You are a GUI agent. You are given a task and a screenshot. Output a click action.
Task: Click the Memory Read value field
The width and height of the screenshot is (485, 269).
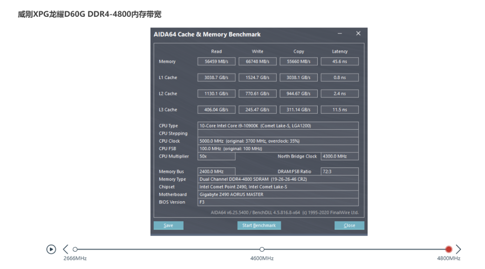(217, 61)
